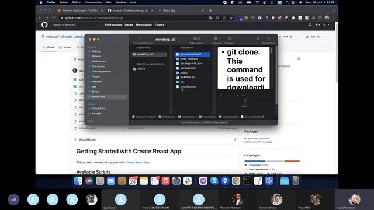The image size is (374, 210).
Task: Select the git-commands.rtf file
Action: pos(192,54)
